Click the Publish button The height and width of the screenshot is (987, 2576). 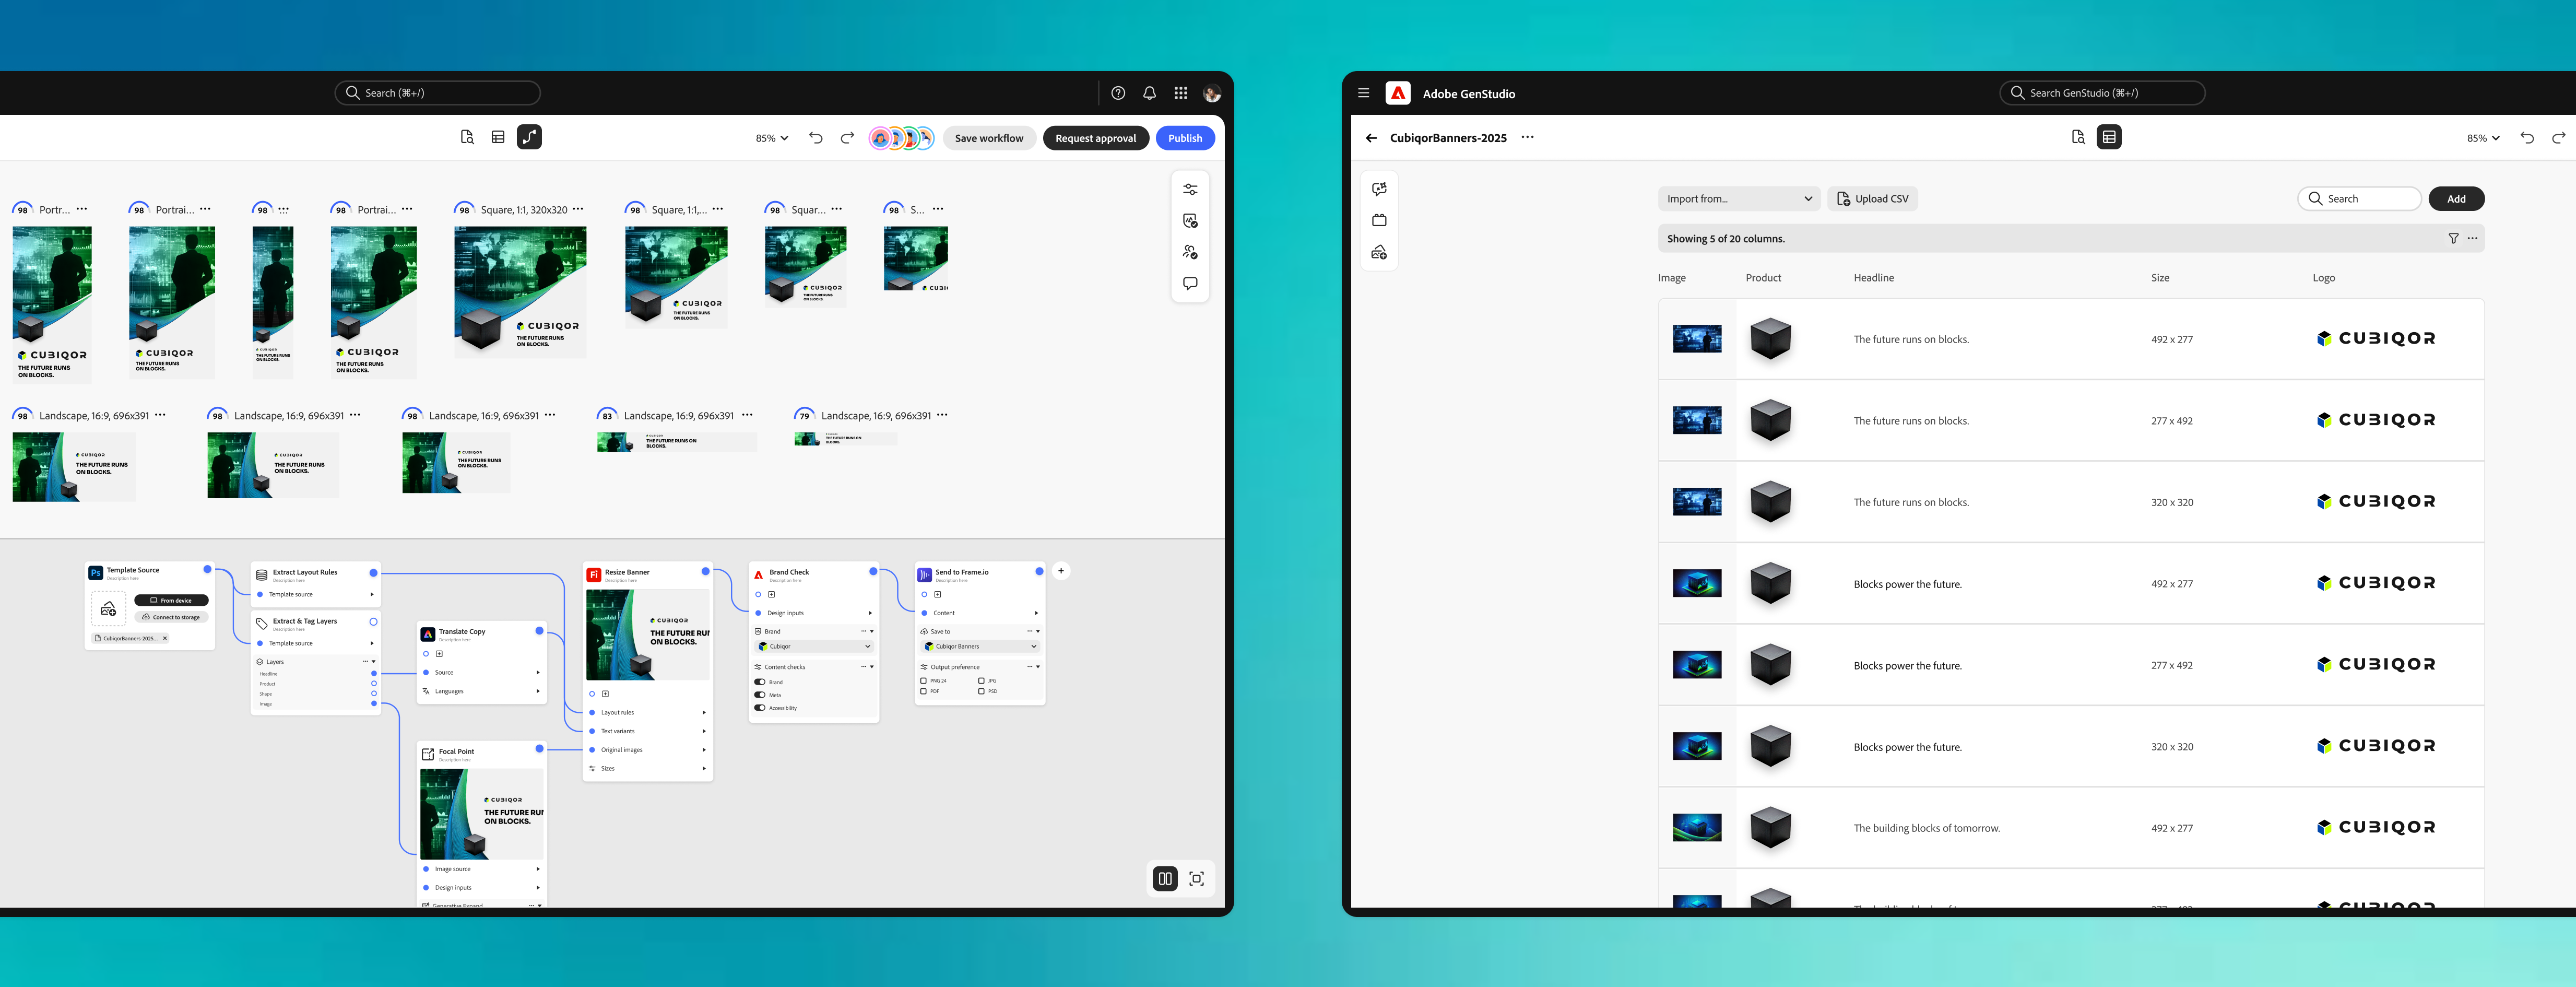(x=1184, y=137)
